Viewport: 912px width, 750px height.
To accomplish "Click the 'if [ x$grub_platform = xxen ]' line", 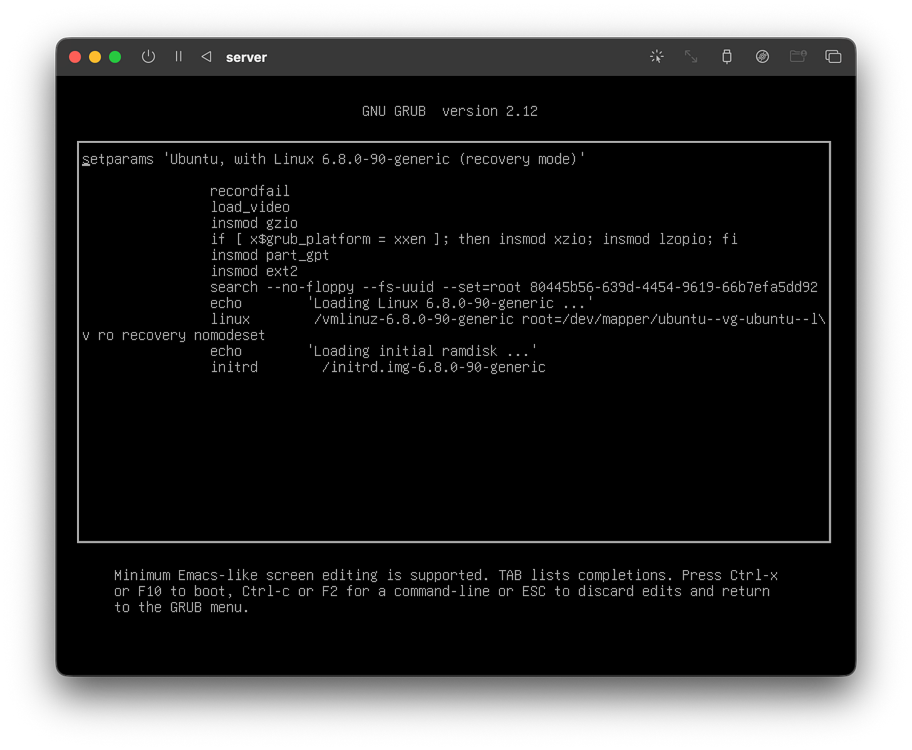I will tap(474, 239).
